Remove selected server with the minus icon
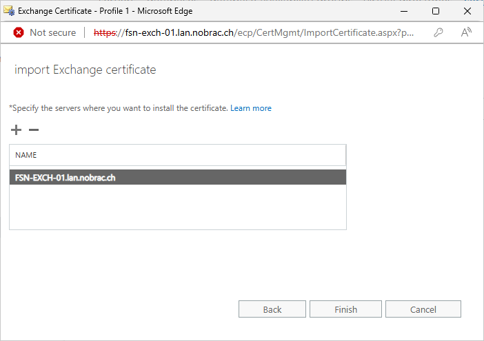 [x=34, y=130]
